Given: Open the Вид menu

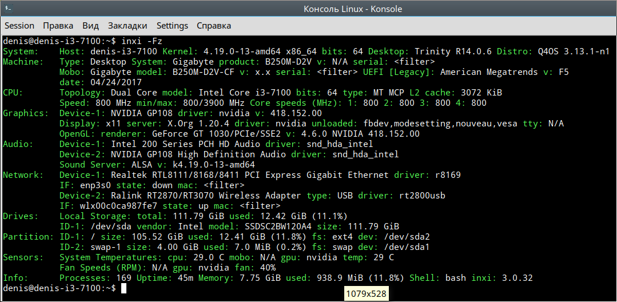Looking at the screenshot, I should pyautogui.click(x=90, y=26).
